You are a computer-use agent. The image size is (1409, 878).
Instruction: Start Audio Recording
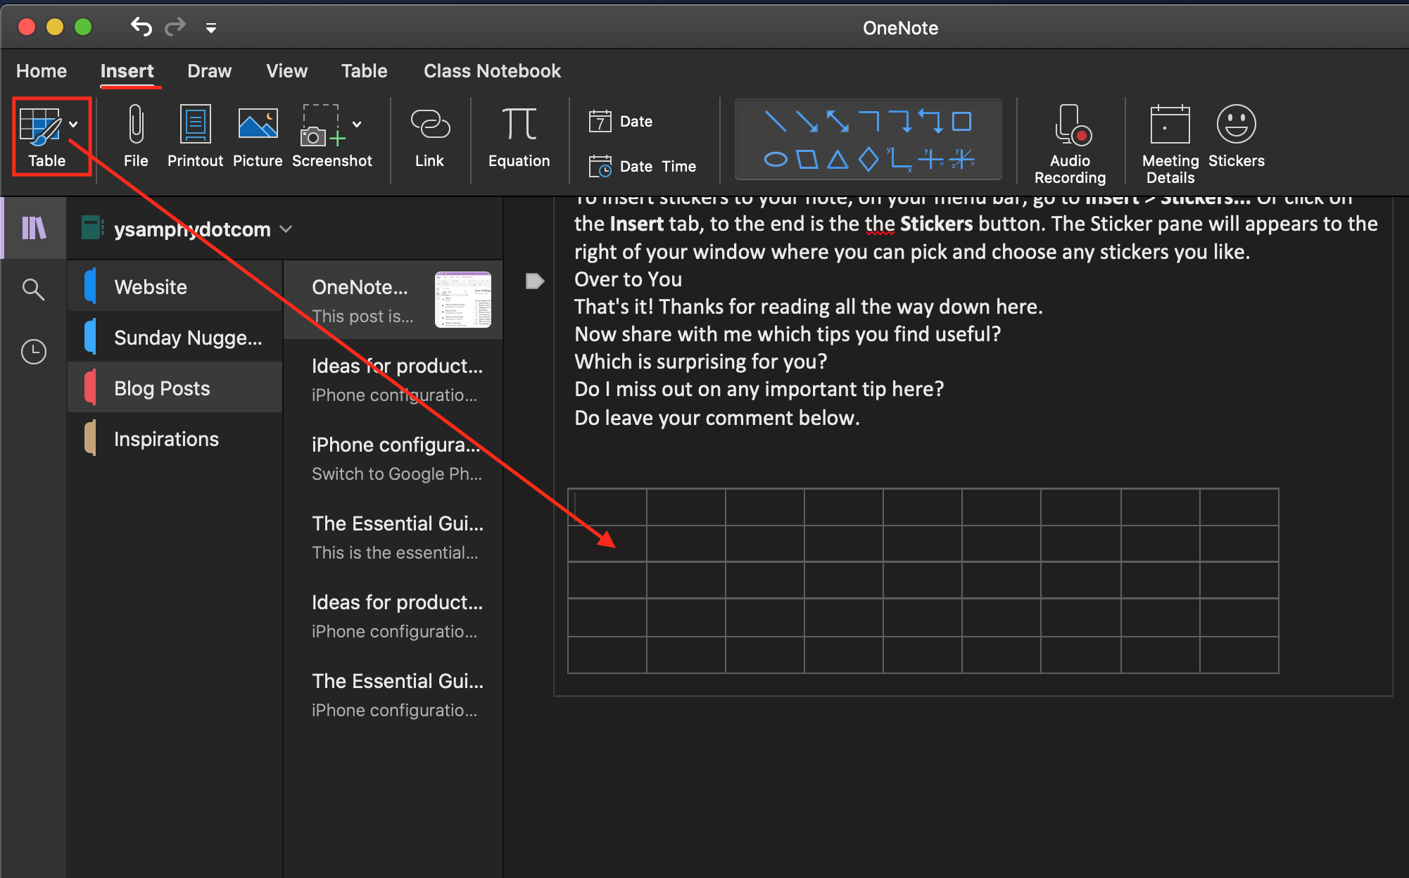coord(1070,144)
